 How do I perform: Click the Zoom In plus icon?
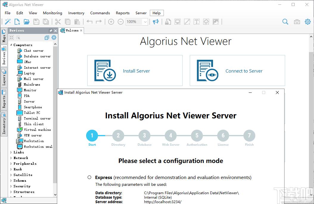click(x=111, y=22)
